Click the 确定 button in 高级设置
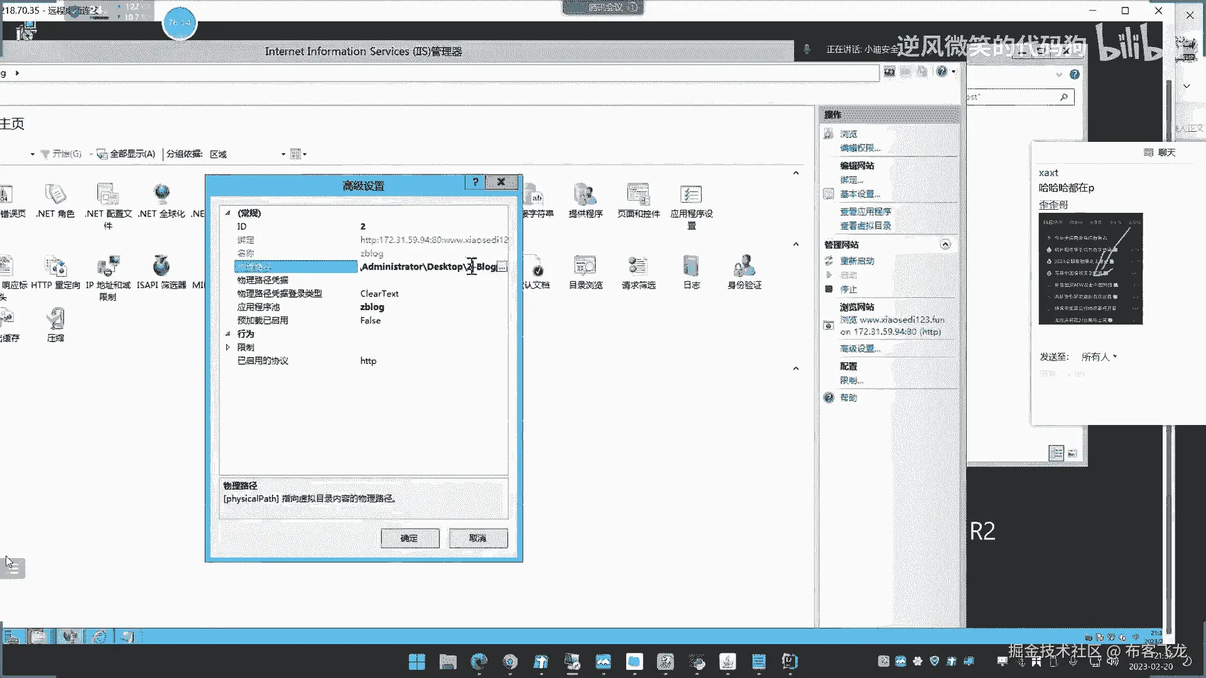 [x=410, y=538]
